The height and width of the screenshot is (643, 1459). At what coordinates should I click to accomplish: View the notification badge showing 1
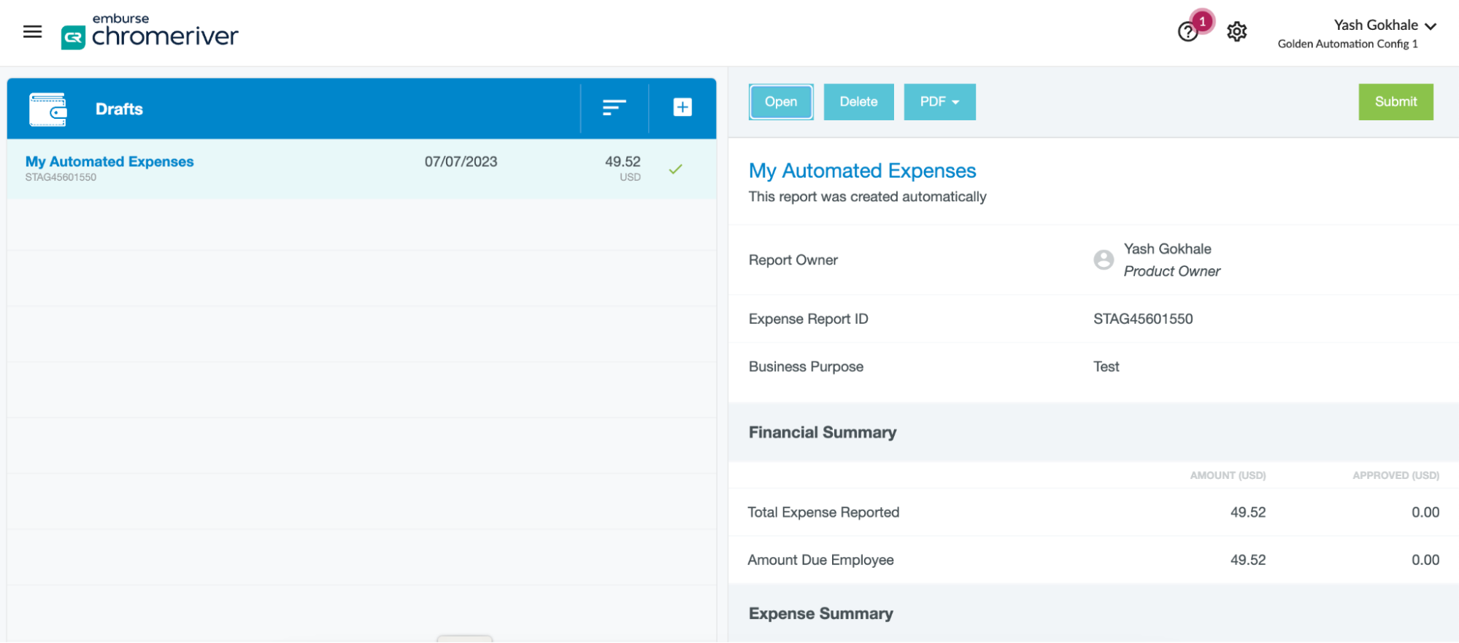point(1202,21)
